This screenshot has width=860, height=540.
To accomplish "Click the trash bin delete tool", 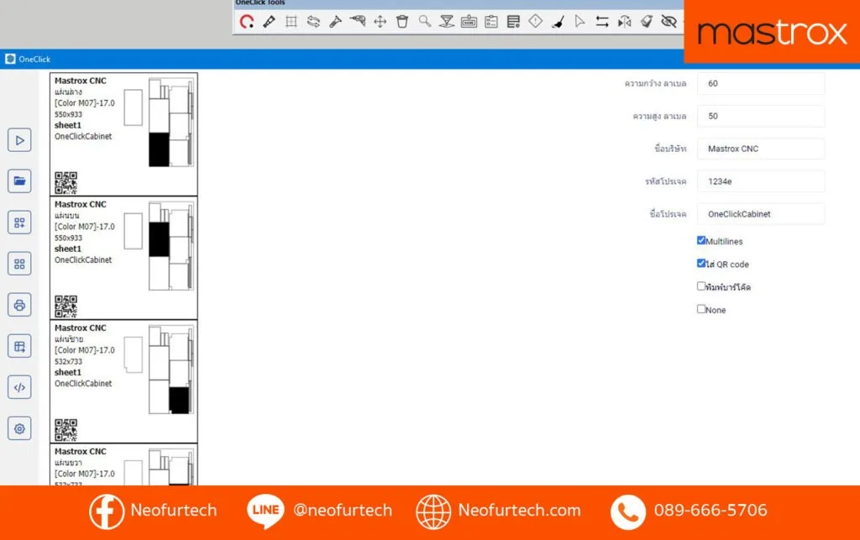I will tap(402, 21).
